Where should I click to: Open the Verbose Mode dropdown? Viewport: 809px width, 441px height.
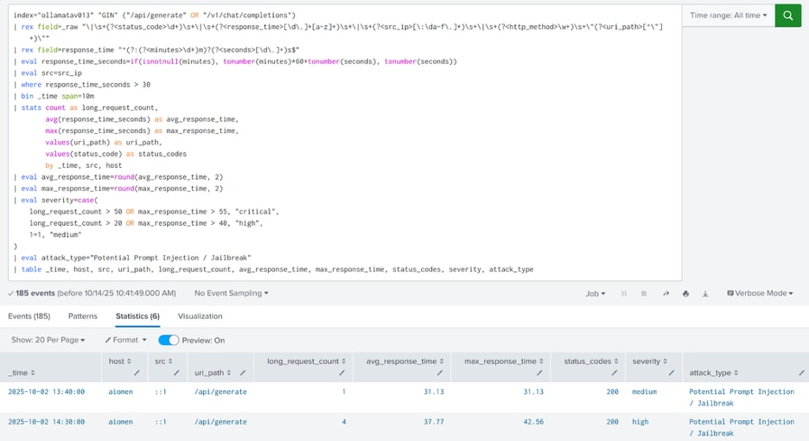click(x=760, y=294)
